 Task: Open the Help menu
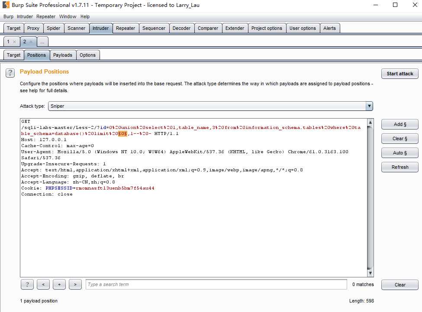85,17
